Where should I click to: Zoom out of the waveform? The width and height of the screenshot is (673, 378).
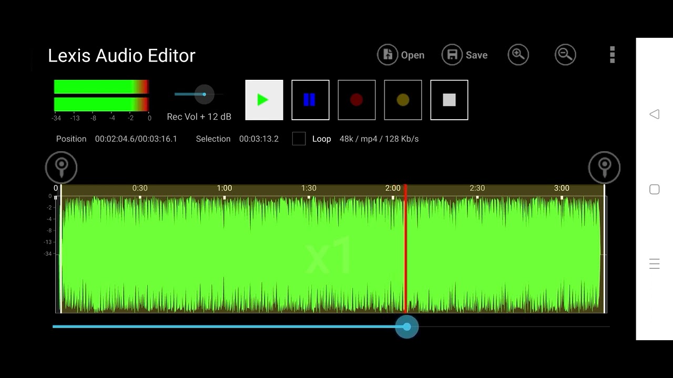pyautogui.click(x=565, y=55)
